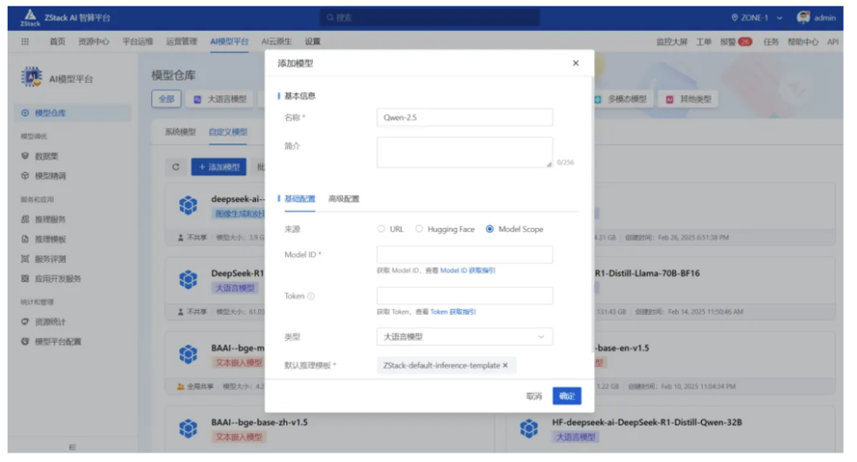Click the 添加模型 button
The width and height of the screenshot is (857, 462).
pyautogui.click(x=219, y=167)
